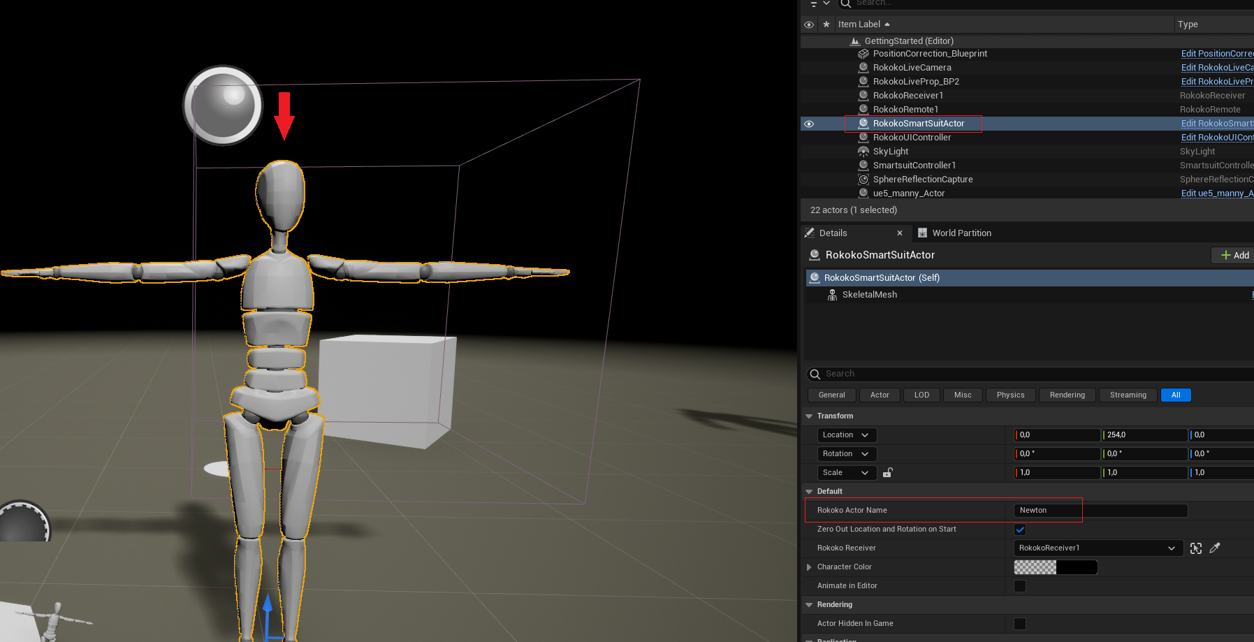Image resolution: width=1254 pixels, height=642 pixels.
Task: Expand the Character Color property
Action: tap(809, 567)
